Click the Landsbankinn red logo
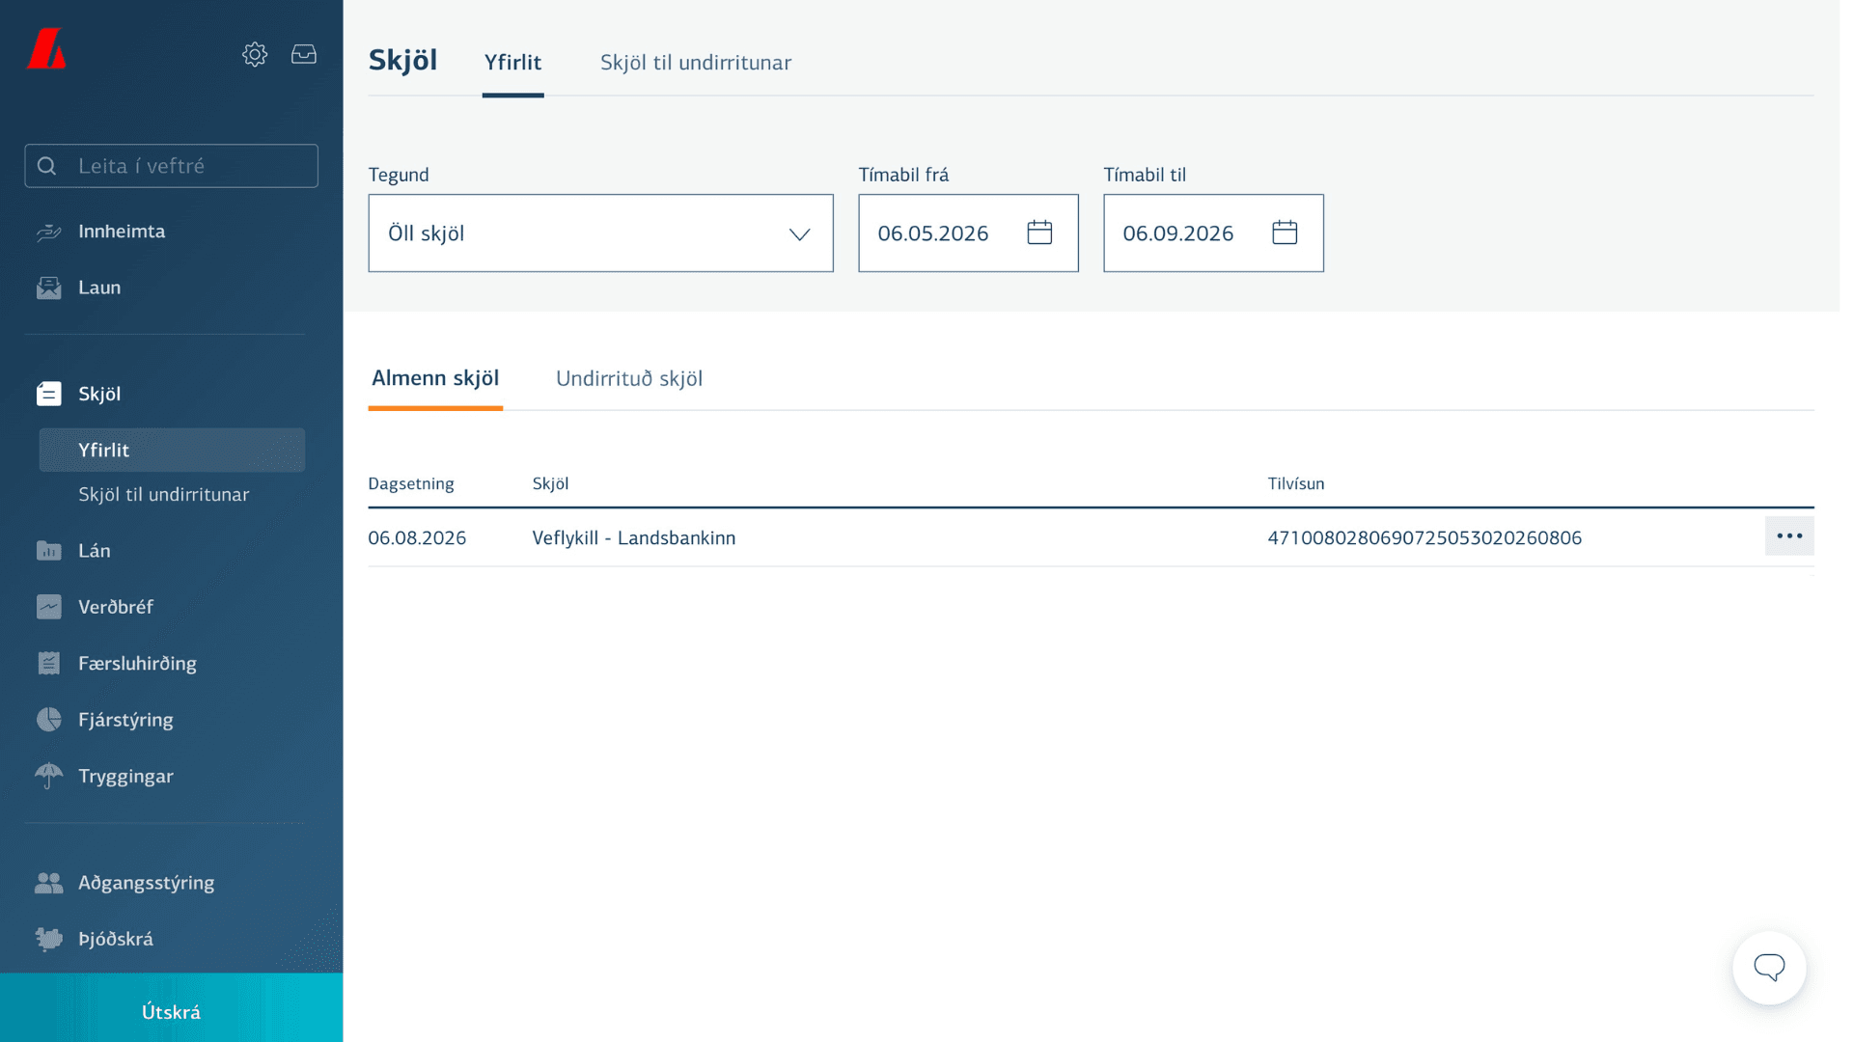The image size is (1853, 1042). (46, 48)
